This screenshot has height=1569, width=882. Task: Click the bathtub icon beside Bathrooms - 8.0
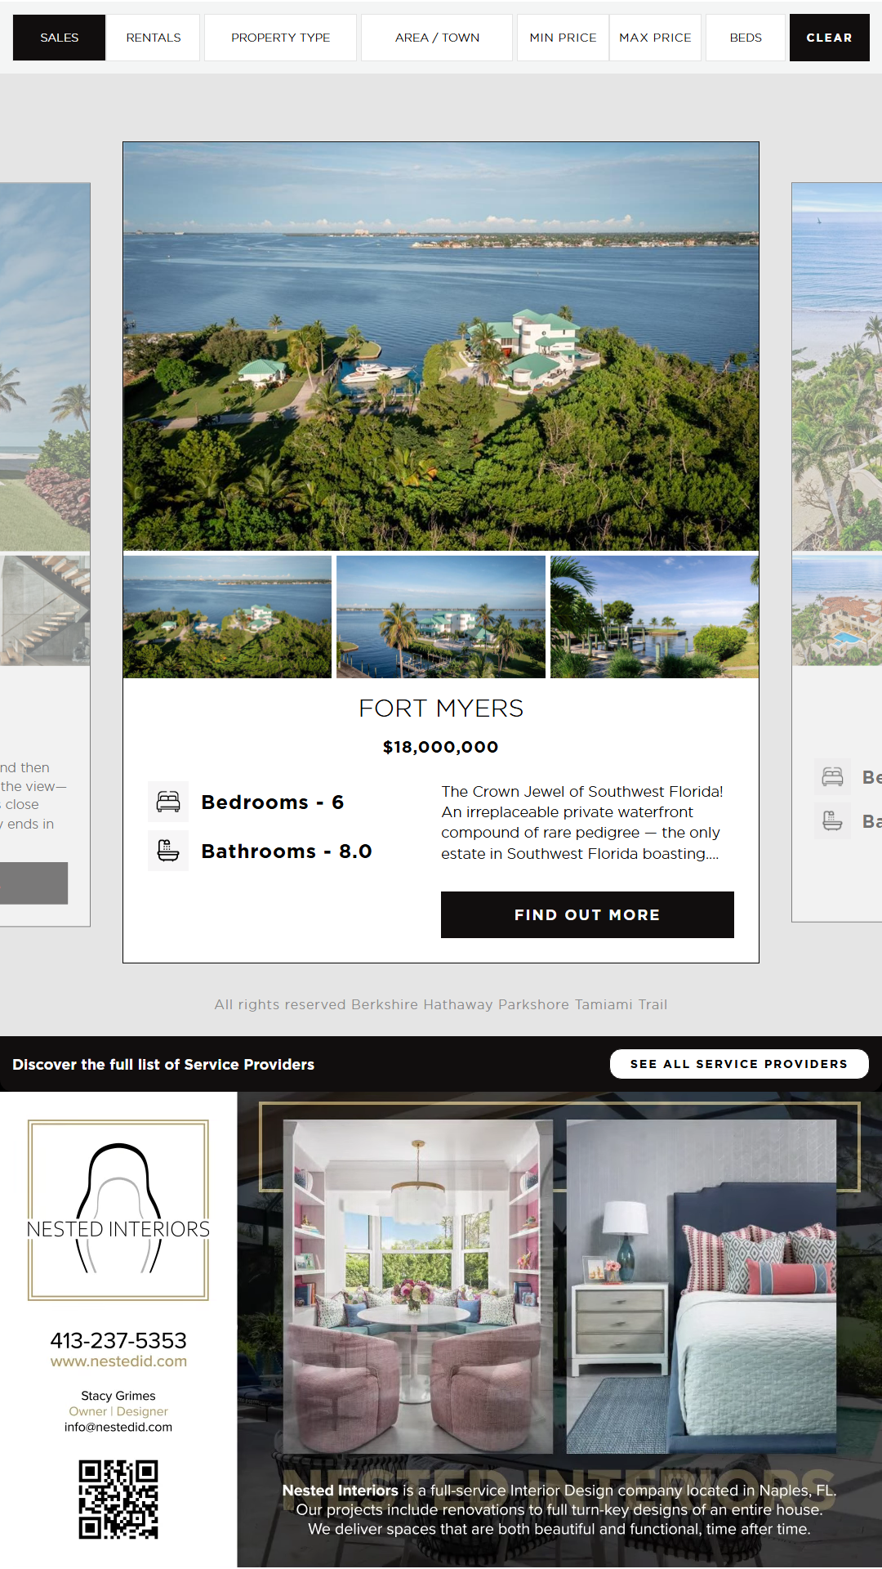click(168, 851)
